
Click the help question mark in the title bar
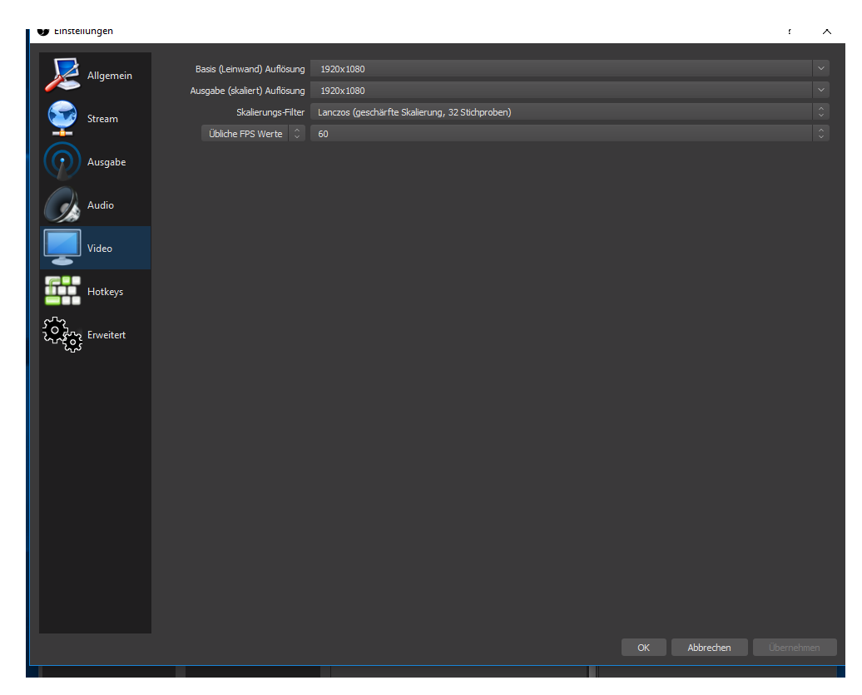coord(790,32)
